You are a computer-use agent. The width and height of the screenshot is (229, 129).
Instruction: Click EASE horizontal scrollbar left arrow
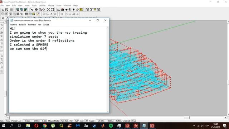click(8, 118)
